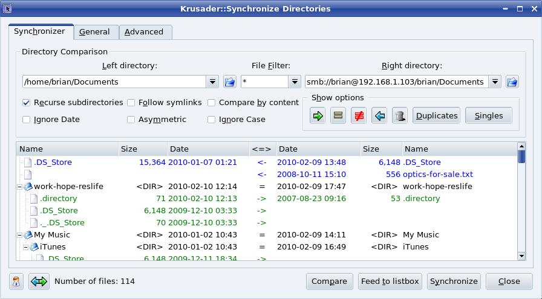Click the swap sides arrows button
This screenshot has height=299, width=542.
click(39, 281)
